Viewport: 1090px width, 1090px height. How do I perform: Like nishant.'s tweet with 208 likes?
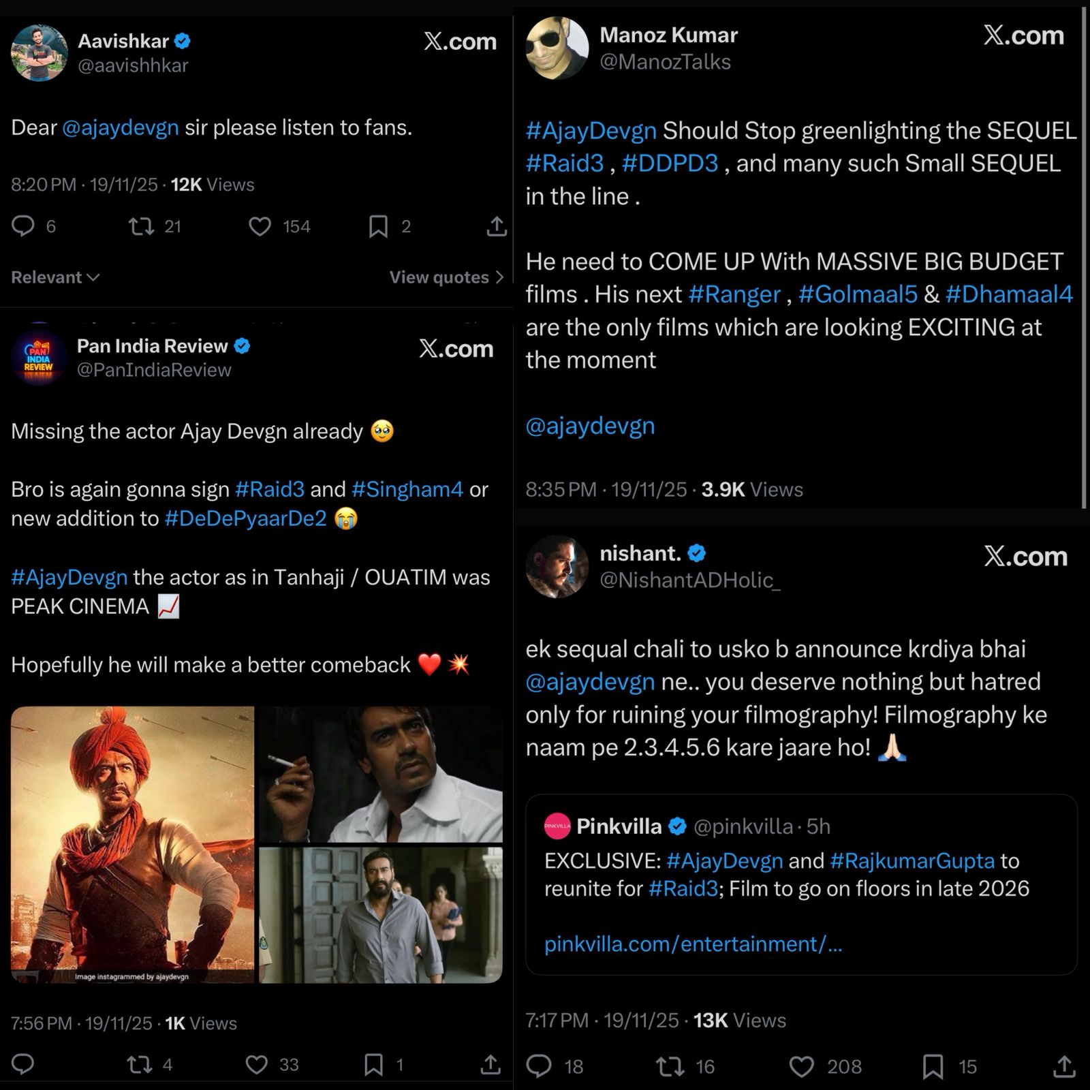802,1066
